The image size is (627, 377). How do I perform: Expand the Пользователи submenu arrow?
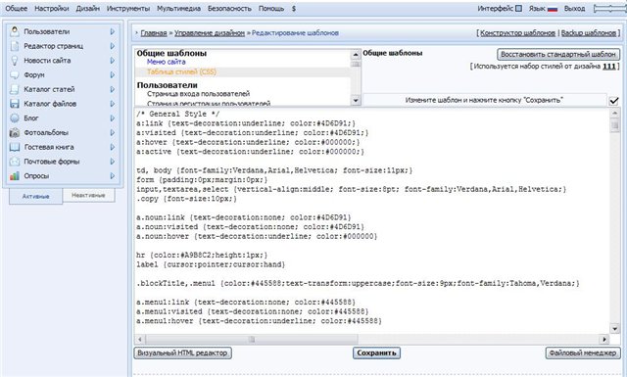click(113, 31)
